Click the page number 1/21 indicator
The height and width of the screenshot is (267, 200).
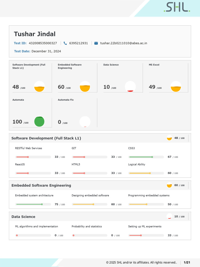point(187,262)
